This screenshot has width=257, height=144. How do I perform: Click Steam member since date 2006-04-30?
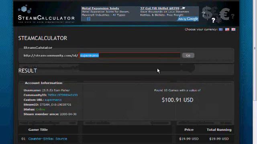pos(68,114)
